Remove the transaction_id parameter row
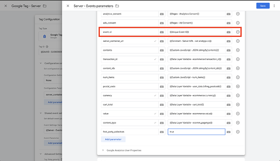The width and height of the screenshot is (280, 161). click(x=238, y=59)
